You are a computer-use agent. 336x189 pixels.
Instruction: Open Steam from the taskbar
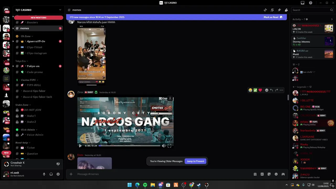click(199, 185)
